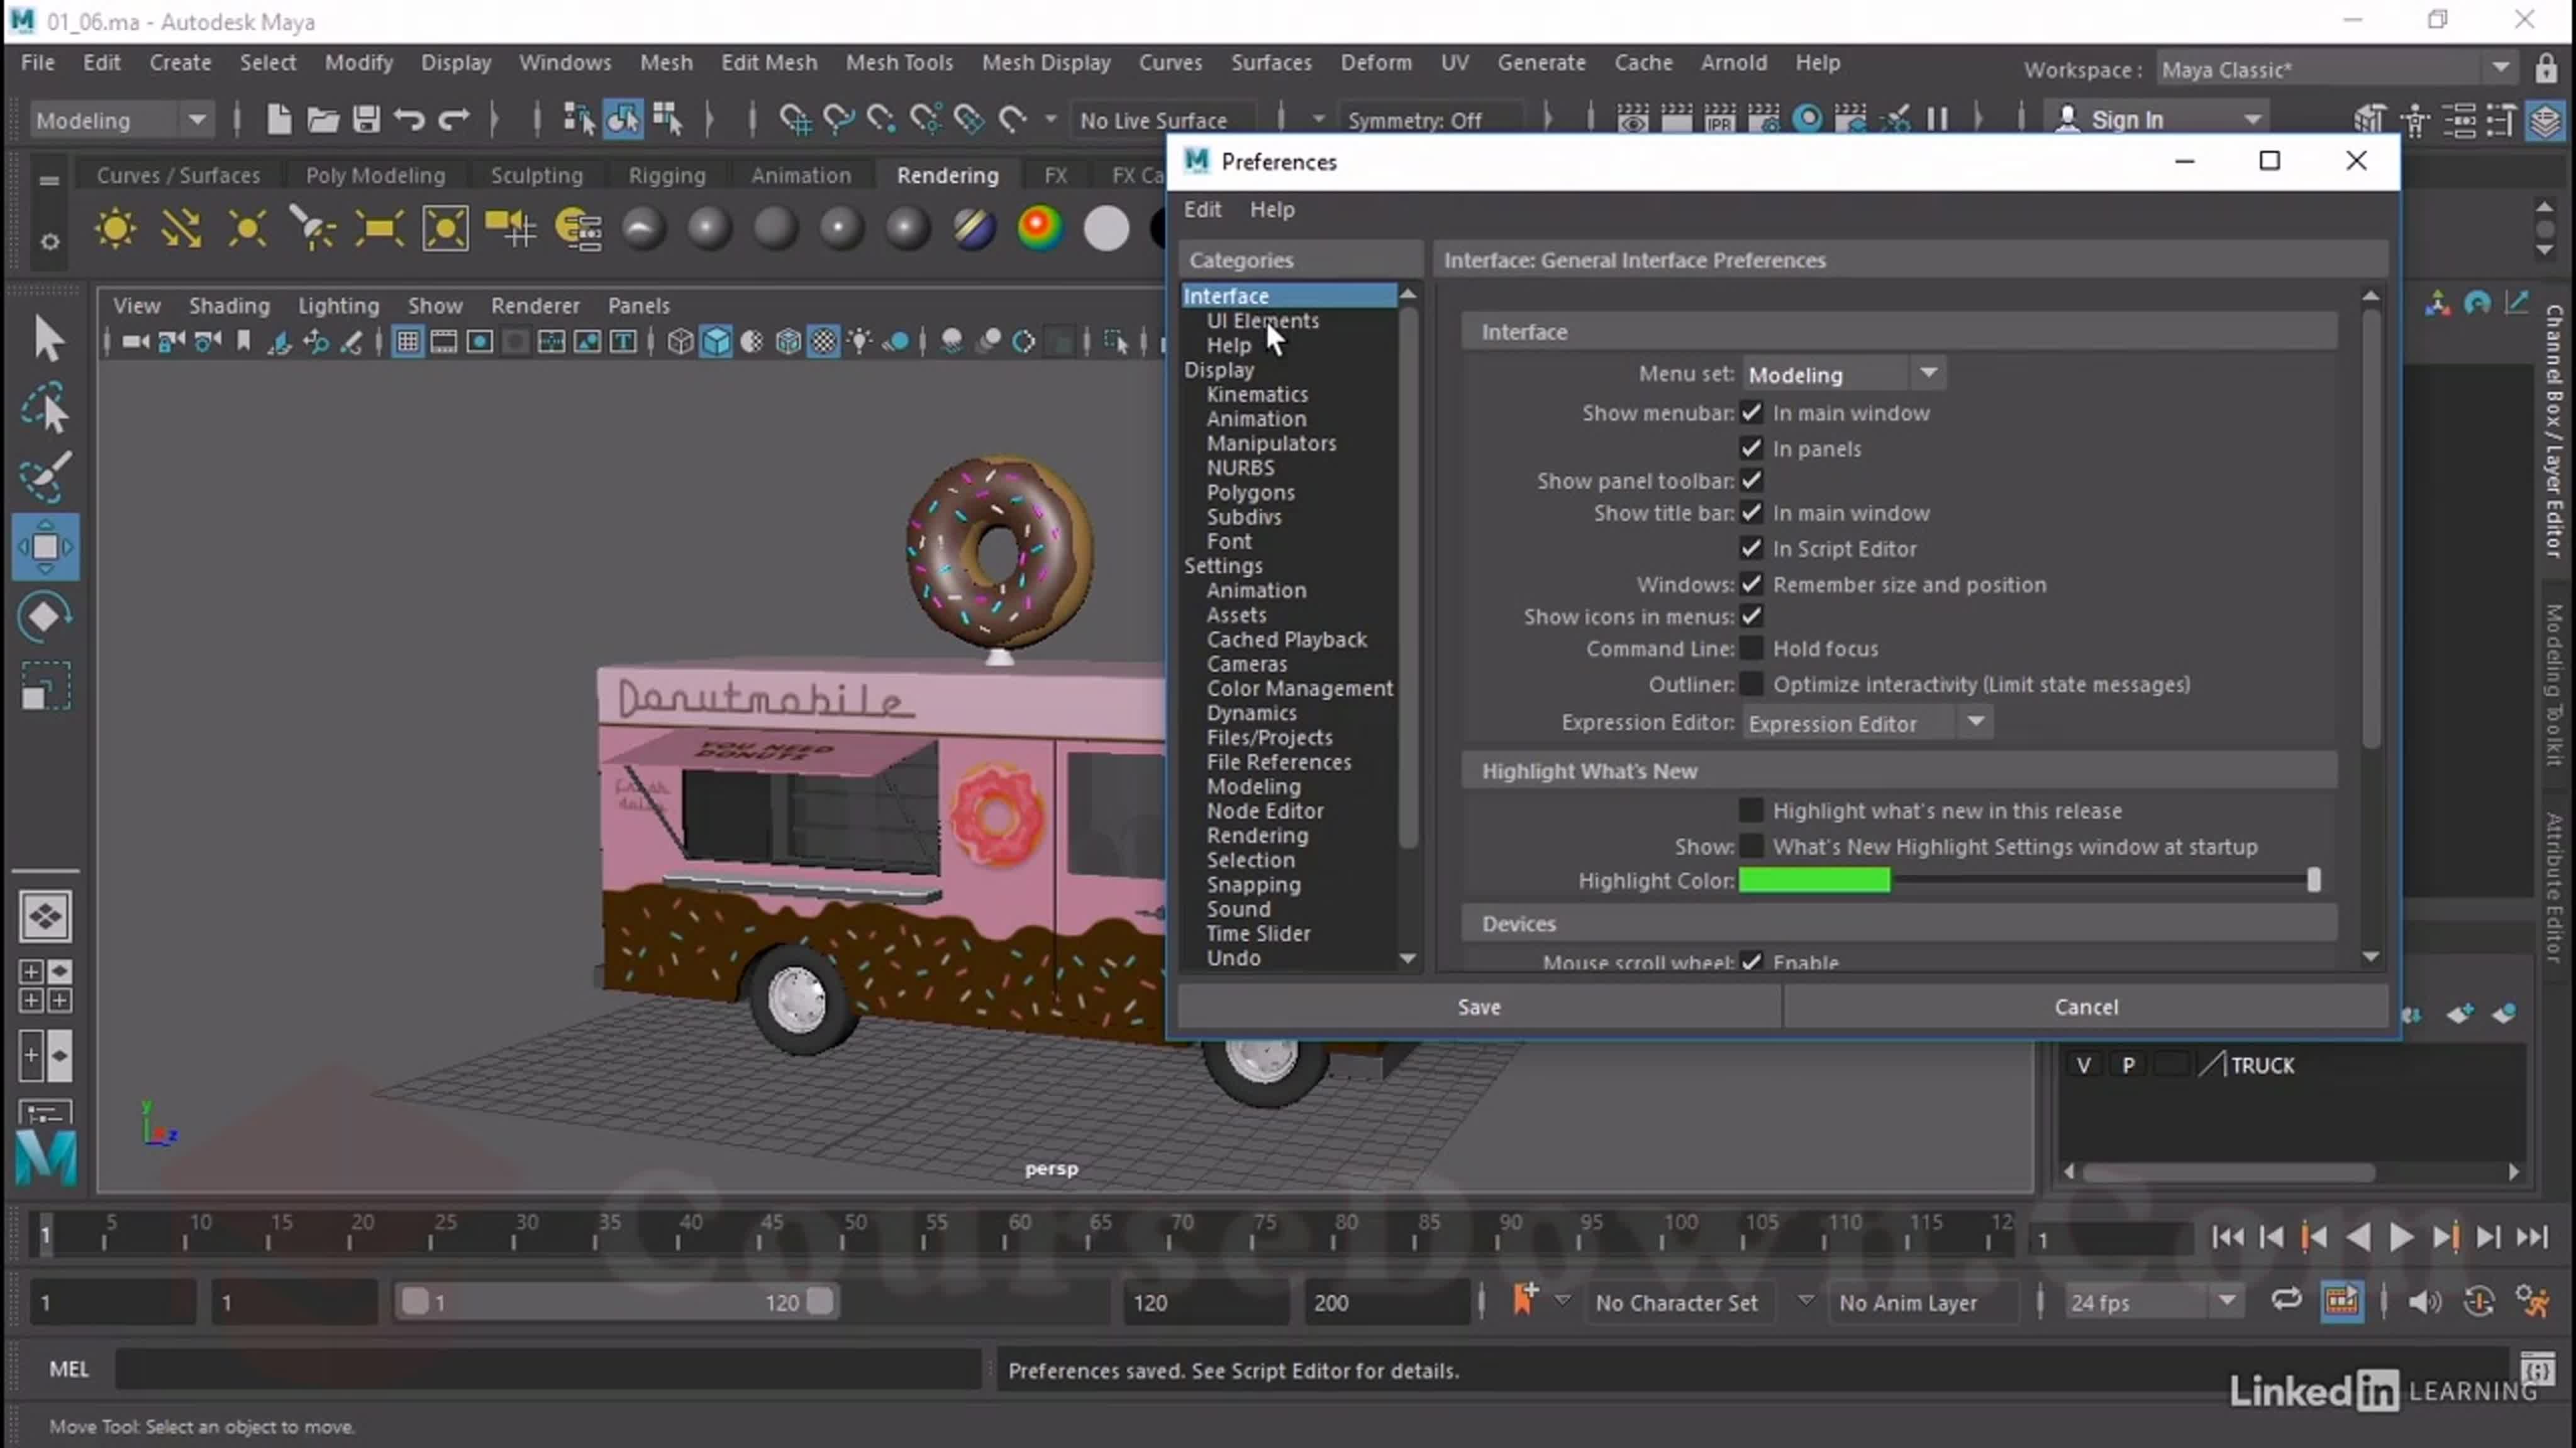Image resolution: width=2576 pixels, height=1448 pixels.
Task: Open the Deform menu
Action: (1376, 62)
